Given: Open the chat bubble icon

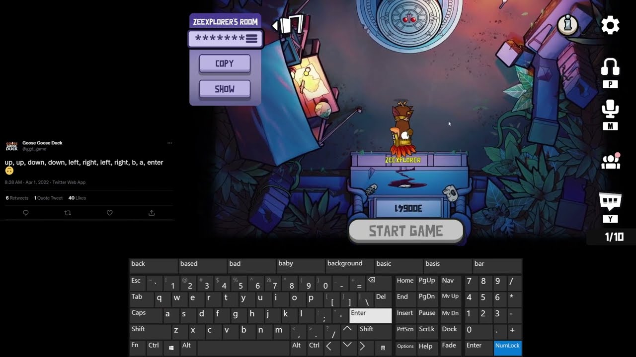Looking at the screenshot, I should [611, 201].
